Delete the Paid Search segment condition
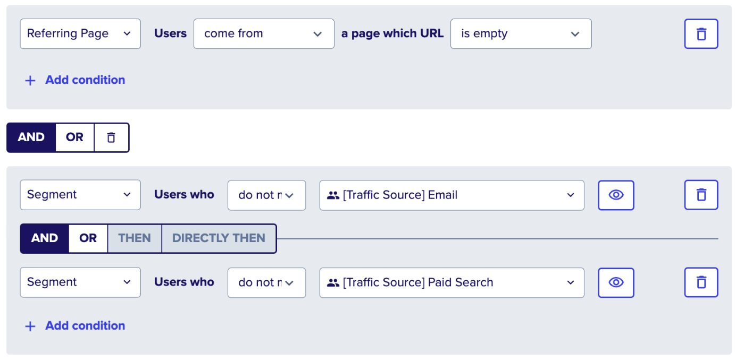Viewport: 736px width, 362px height. coord(701,282)
